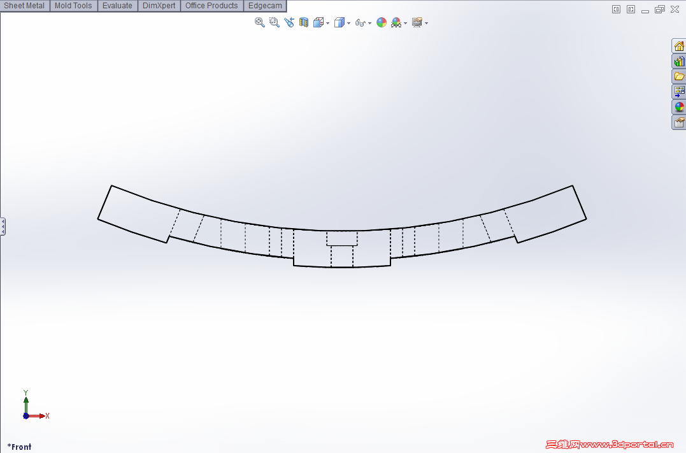Open the Sheet Metal tab

24,6
